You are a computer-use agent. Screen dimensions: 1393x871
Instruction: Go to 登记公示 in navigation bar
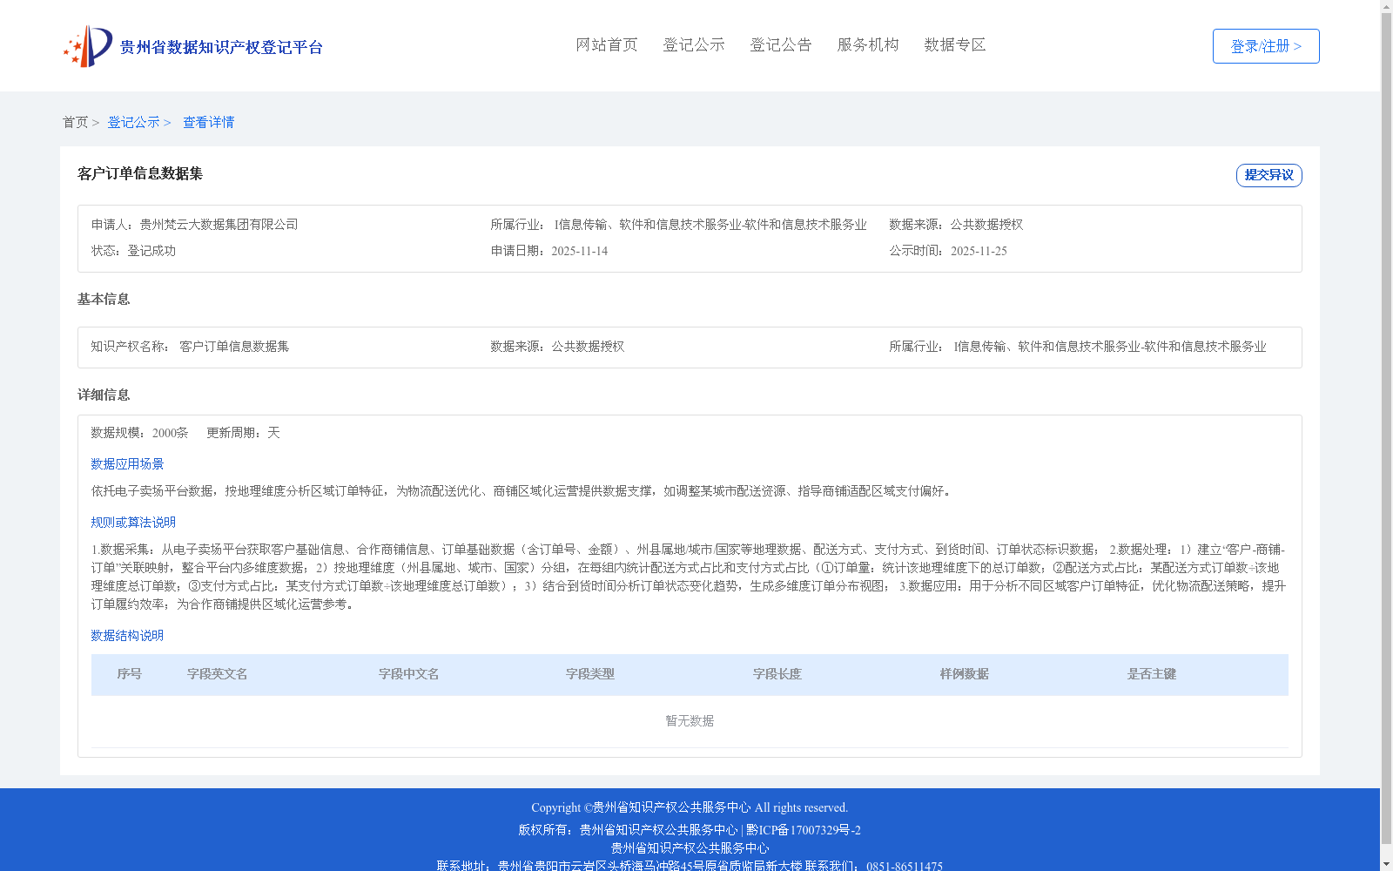click(694, 44)
